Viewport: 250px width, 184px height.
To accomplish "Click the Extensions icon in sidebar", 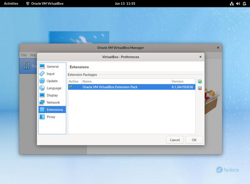I will (42, 110).
